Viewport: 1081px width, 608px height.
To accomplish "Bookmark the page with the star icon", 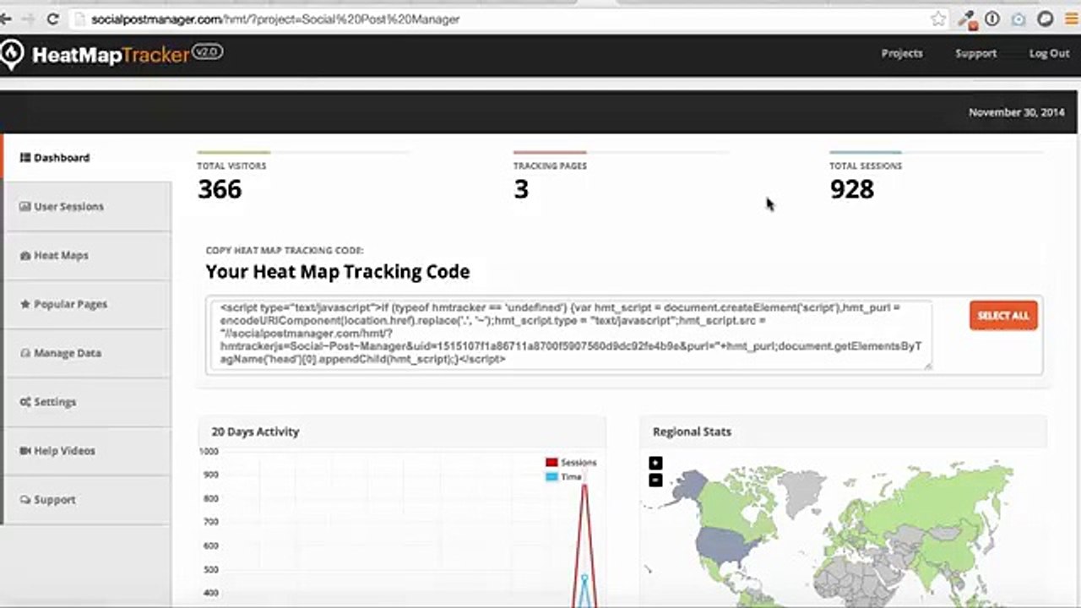I will (x=938, y=19).
